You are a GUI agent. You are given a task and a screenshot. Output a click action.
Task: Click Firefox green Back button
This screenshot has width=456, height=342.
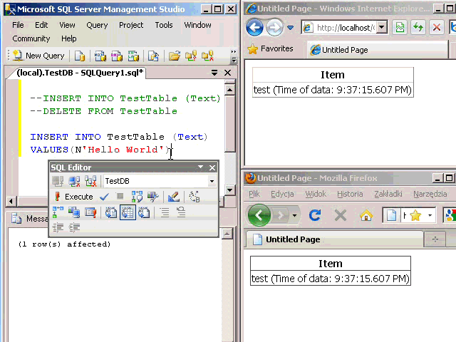(259, 215)
